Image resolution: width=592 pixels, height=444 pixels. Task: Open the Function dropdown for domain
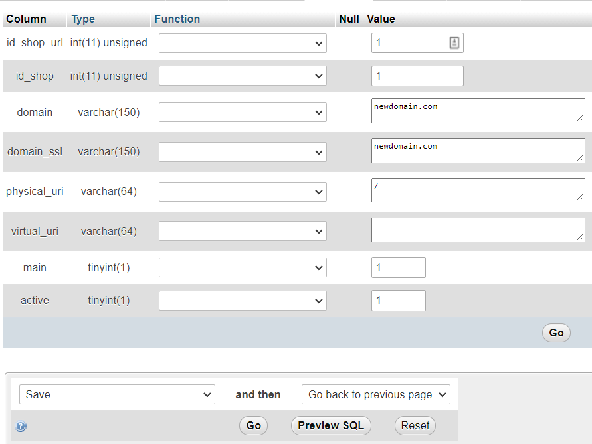242,112
